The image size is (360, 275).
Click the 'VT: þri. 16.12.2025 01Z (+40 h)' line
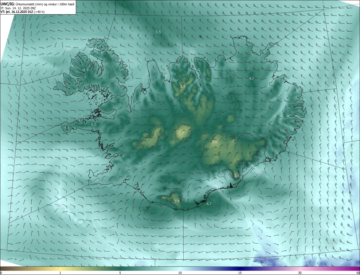22,12
